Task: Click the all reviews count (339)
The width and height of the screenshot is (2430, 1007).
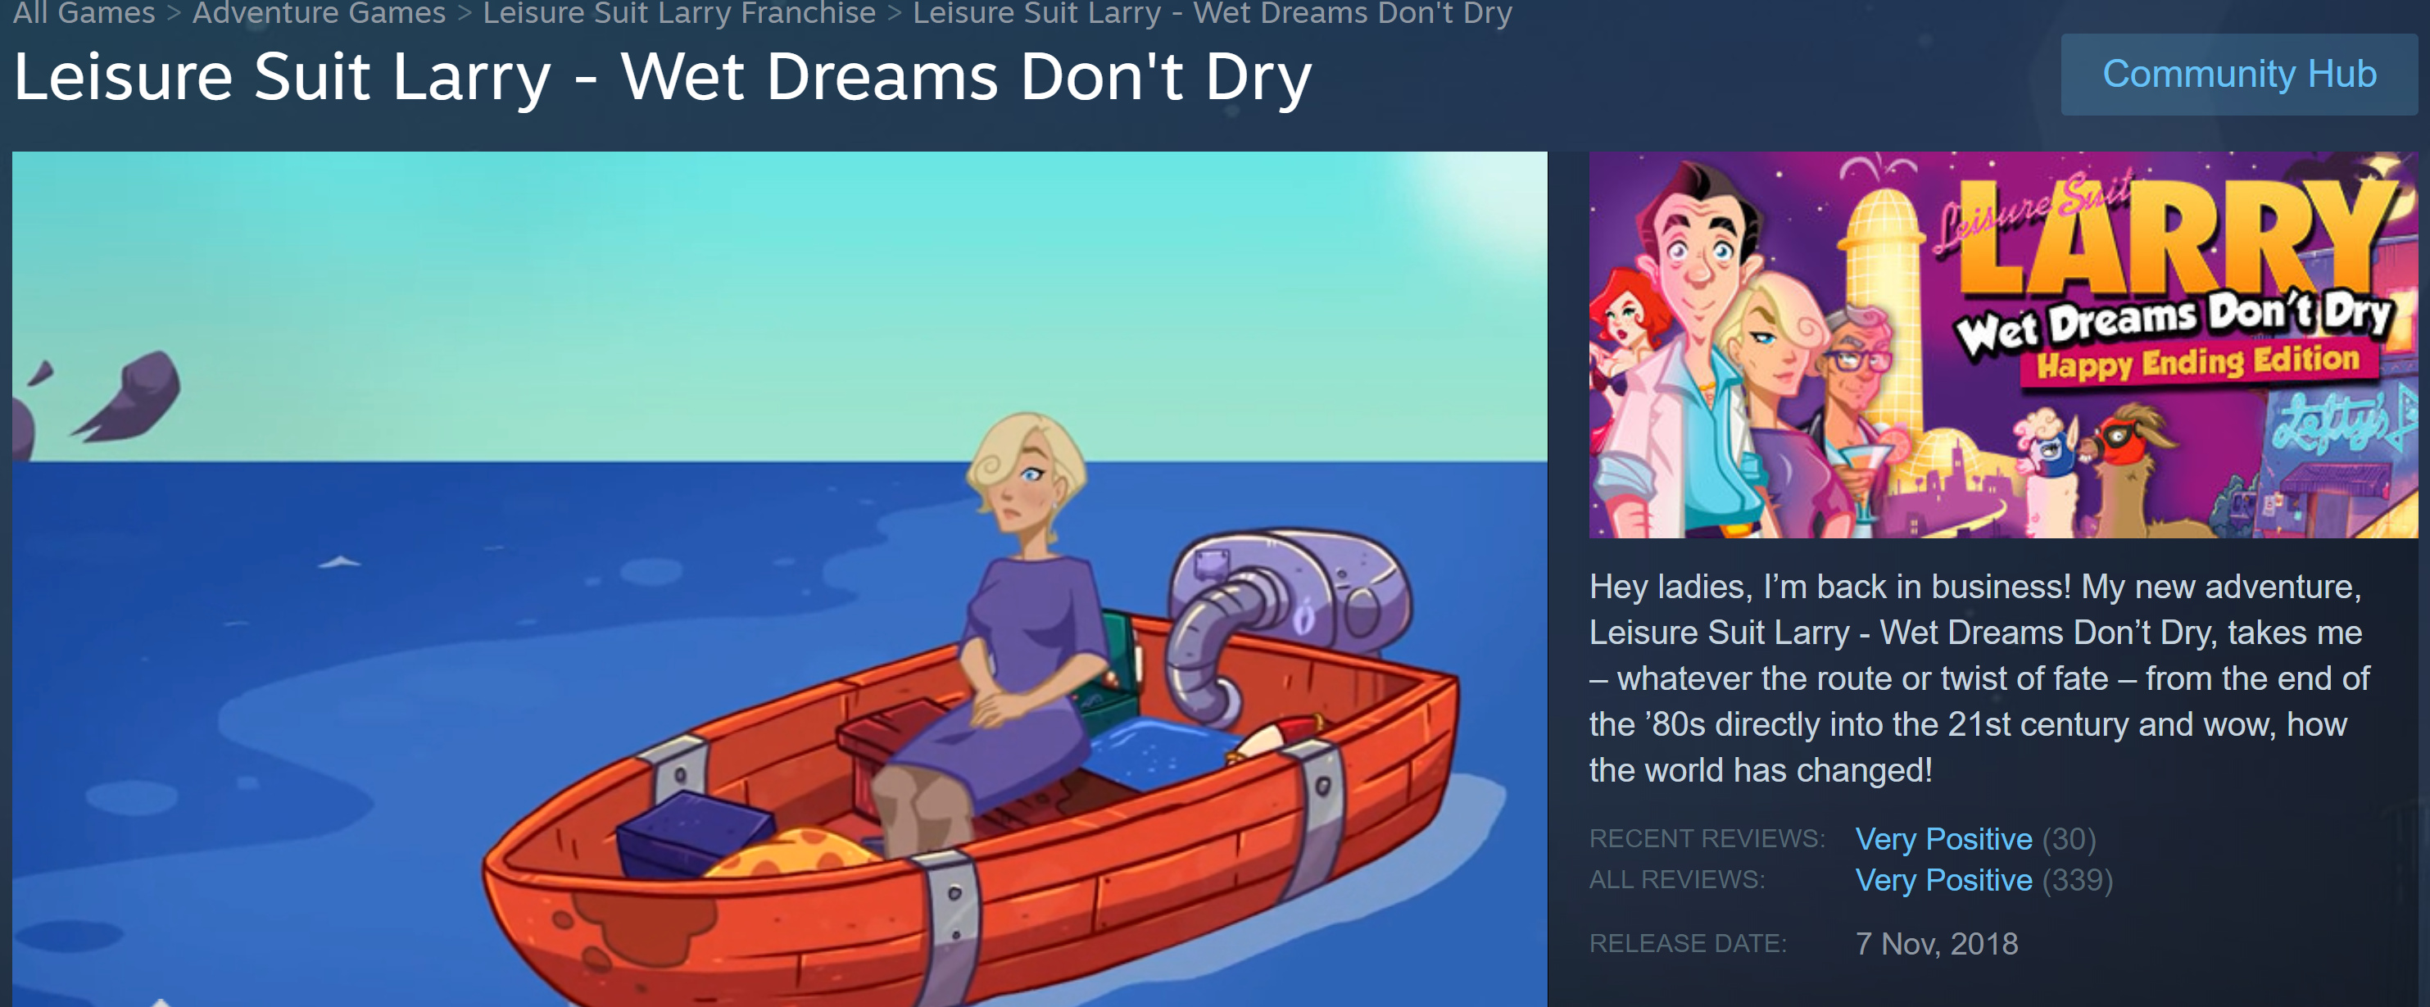Action: (2077, 880)
